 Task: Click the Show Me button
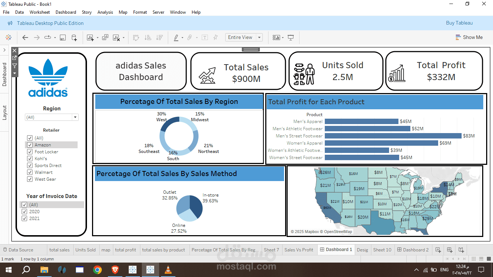pos(469,37)
